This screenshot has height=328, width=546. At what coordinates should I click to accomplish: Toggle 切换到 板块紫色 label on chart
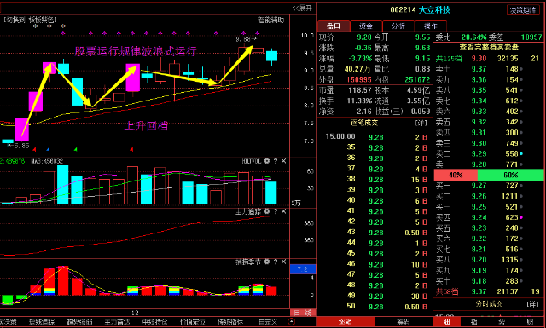point(31,20)
